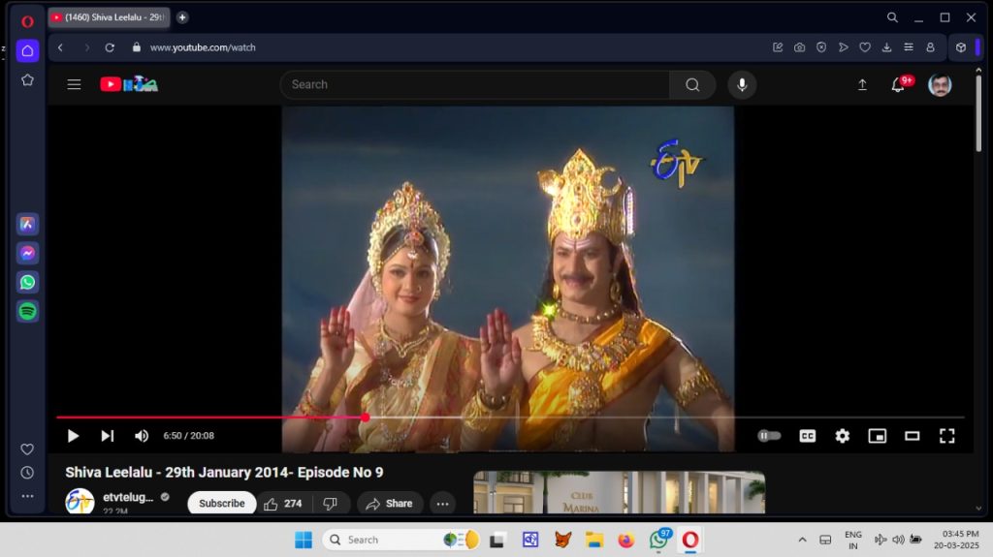Reload the YouTube page
This screenshot has width=993, height=557.
pos(110,47)
